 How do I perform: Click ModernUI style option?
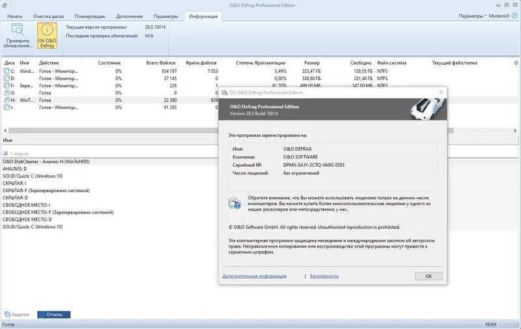point(499,16)
